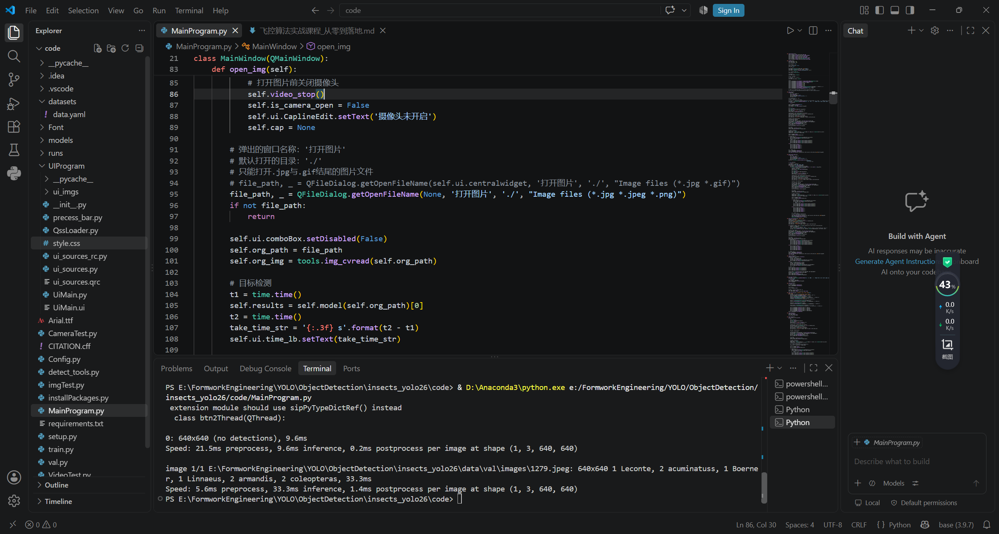Open chat settings gear icon
The image size is (999, 534).
pos(935,30)
